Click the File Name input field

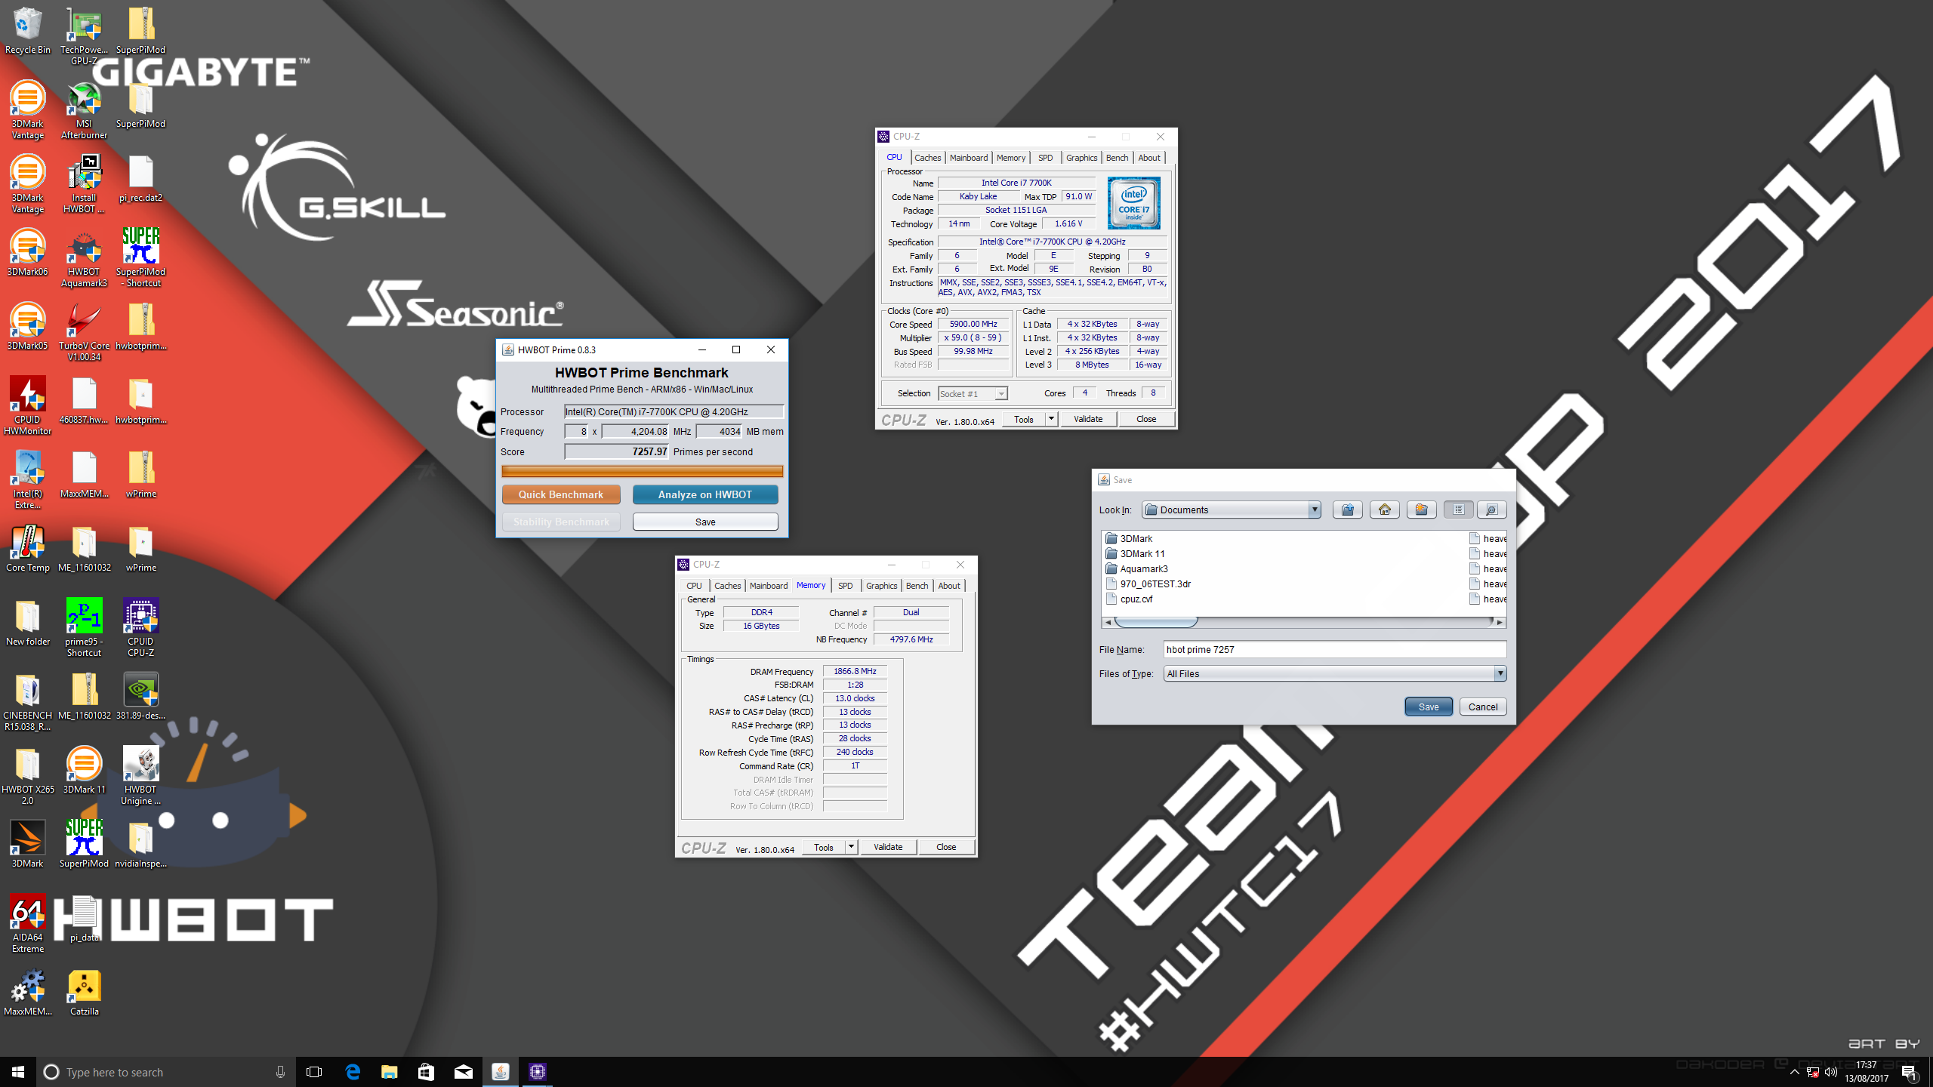point(1334,649)
